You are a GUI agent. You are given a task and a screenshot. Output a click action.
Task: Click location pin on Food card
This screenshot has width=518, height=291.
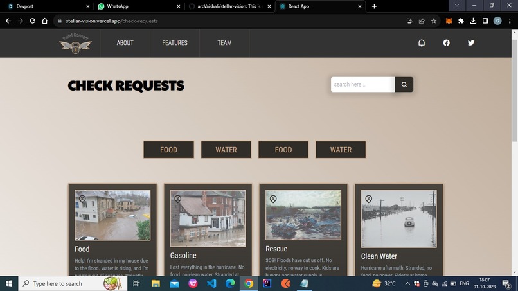click(x=82, y=199)
